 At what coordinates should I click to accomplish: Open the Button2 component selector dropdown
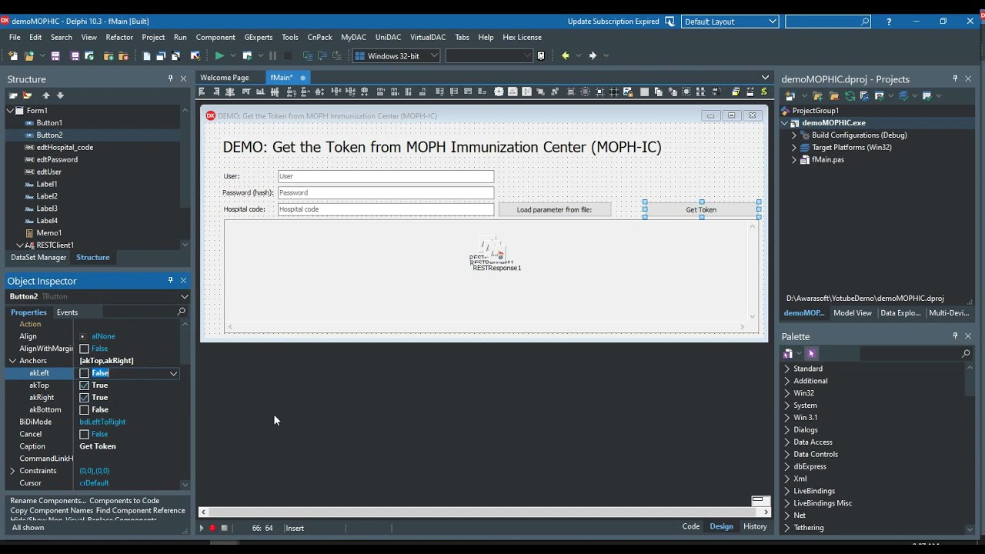184,296
